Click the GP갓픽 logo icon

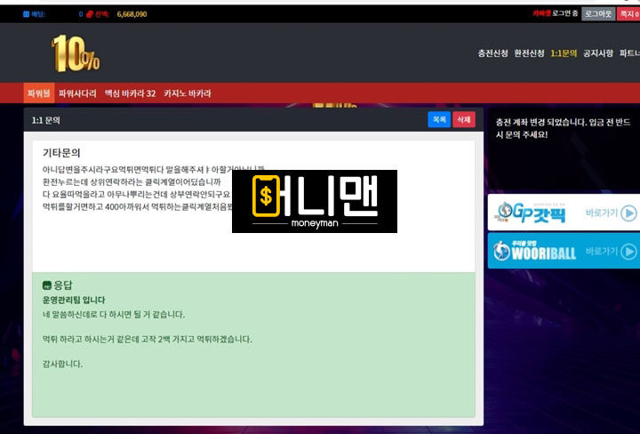(x=505, y=211)
